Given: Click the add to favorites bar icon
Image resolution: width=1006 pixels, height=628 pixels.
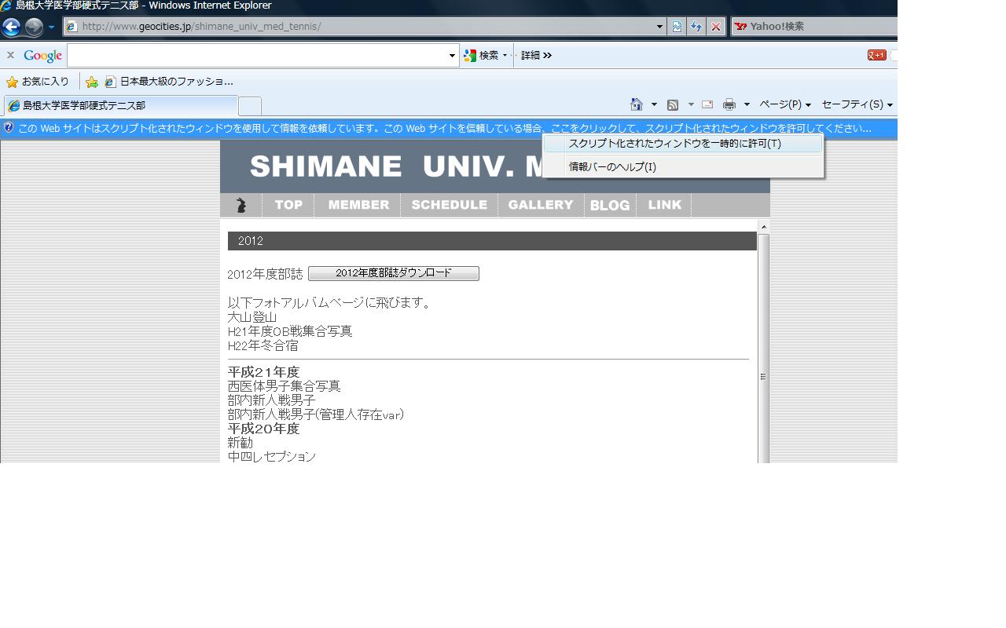Looking at the screenshot, I should pyautogui.click(x=92, y=82).
